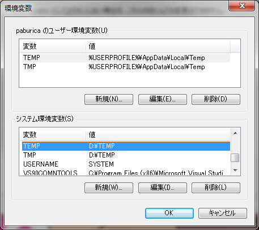259x230 pixels.
Task: Confirm with the OK button
Action: [x=169, y=213]
